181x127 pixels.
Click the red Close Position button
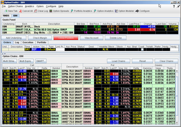click(x=66, y=38)
